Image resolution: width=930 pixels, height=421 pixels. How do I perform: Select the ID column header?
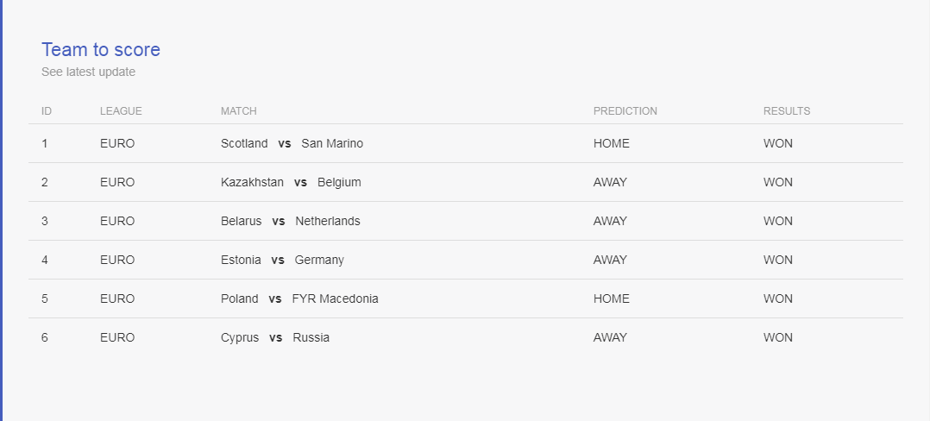pos(47,111)
